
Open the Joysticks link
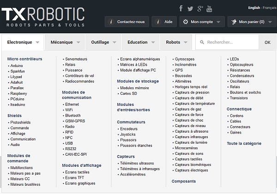click(x=128, y=134)
